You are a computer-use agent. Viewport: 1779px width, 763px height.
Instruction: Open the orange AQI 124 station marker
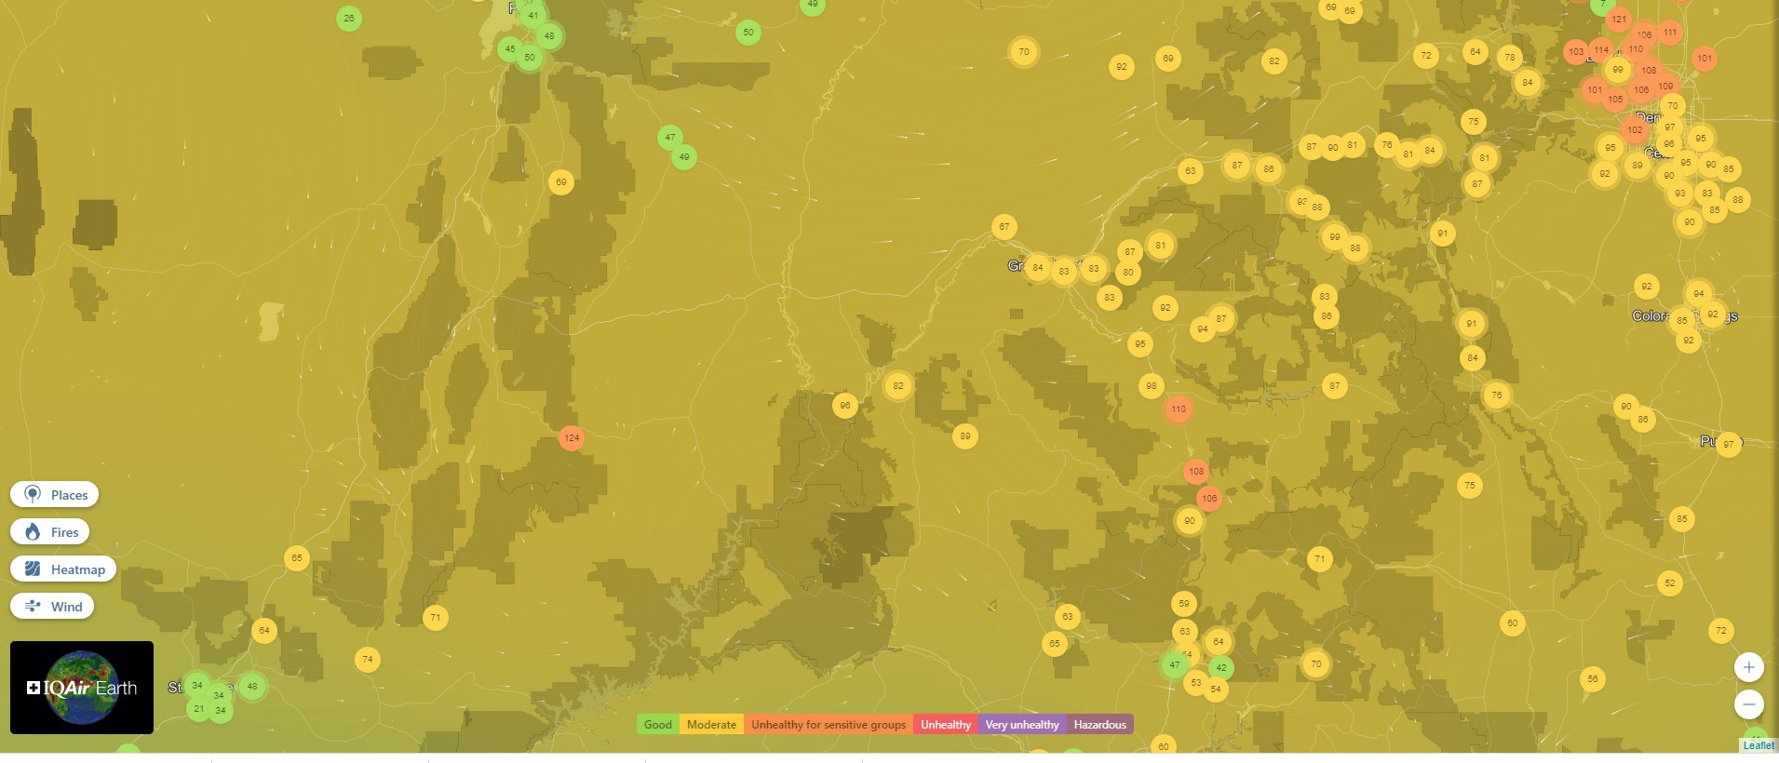coord(572,437)
